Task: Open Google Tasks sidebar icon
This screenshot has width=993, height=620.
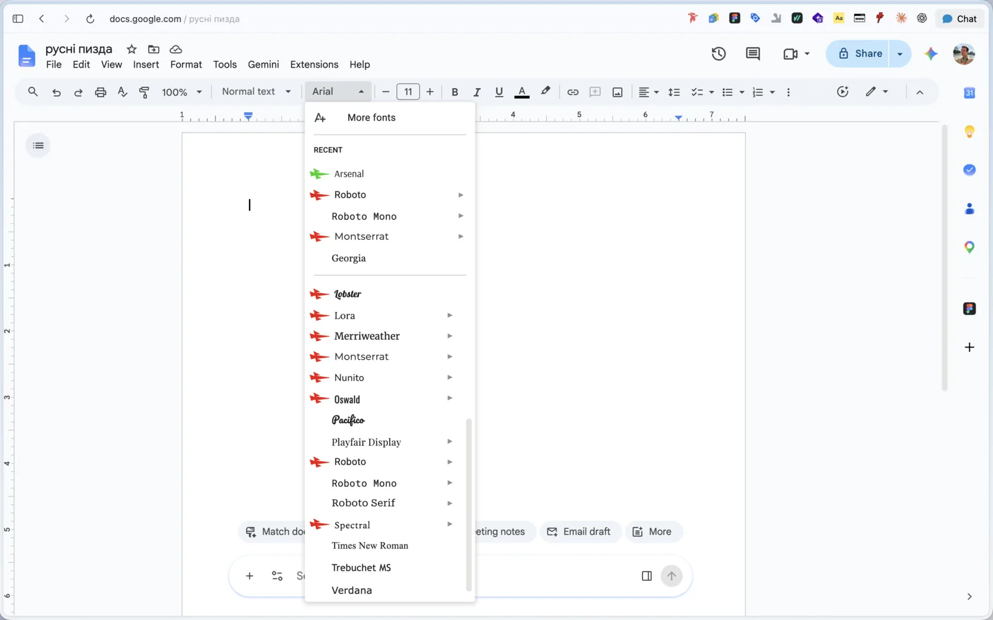Action: tap(969, 170)
